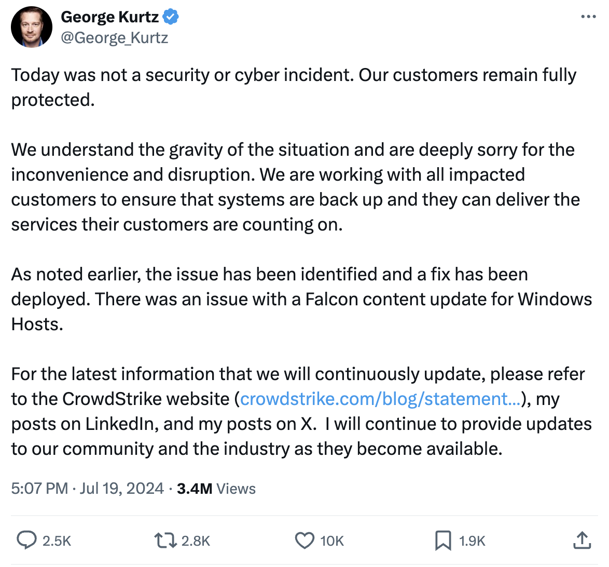This screenshot has height=567, width=609.
Task: Like the tweet with the heart icon
Action: point(304,540)
